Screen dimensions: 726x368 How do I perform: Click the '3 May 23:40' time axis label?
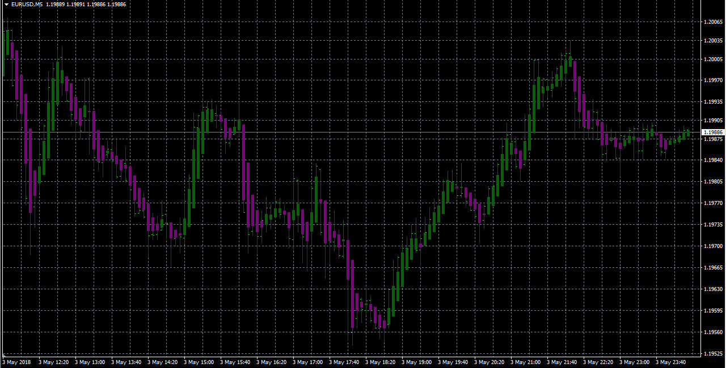point(670,362)
